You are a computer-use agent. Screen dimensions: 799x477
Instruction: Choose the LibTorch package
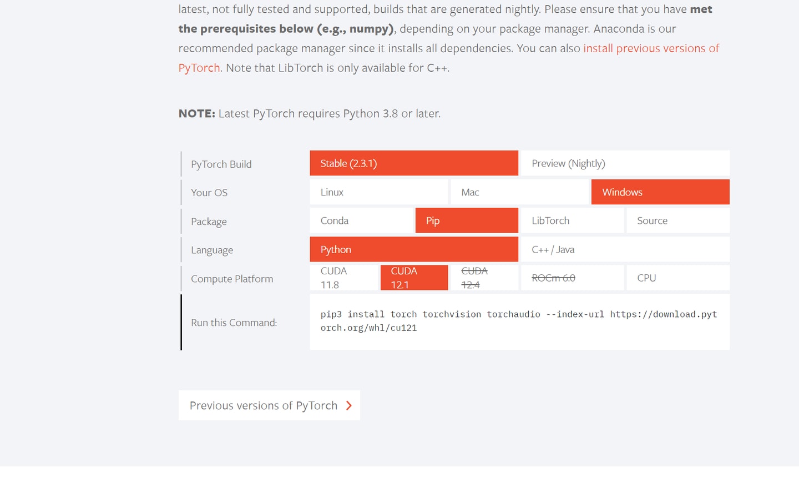pos(572,220)
